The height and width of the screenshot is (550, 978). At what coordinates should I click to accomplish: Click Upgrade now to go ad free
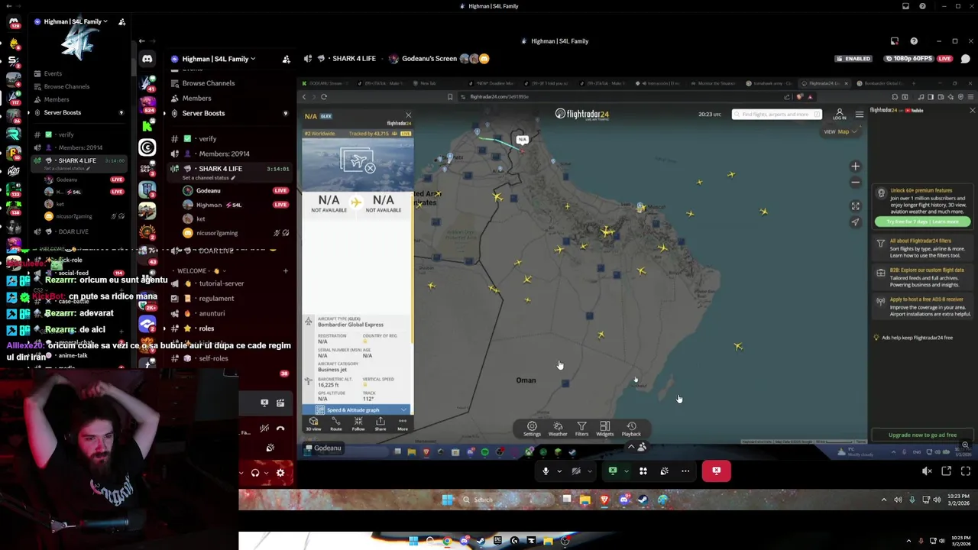922,435
